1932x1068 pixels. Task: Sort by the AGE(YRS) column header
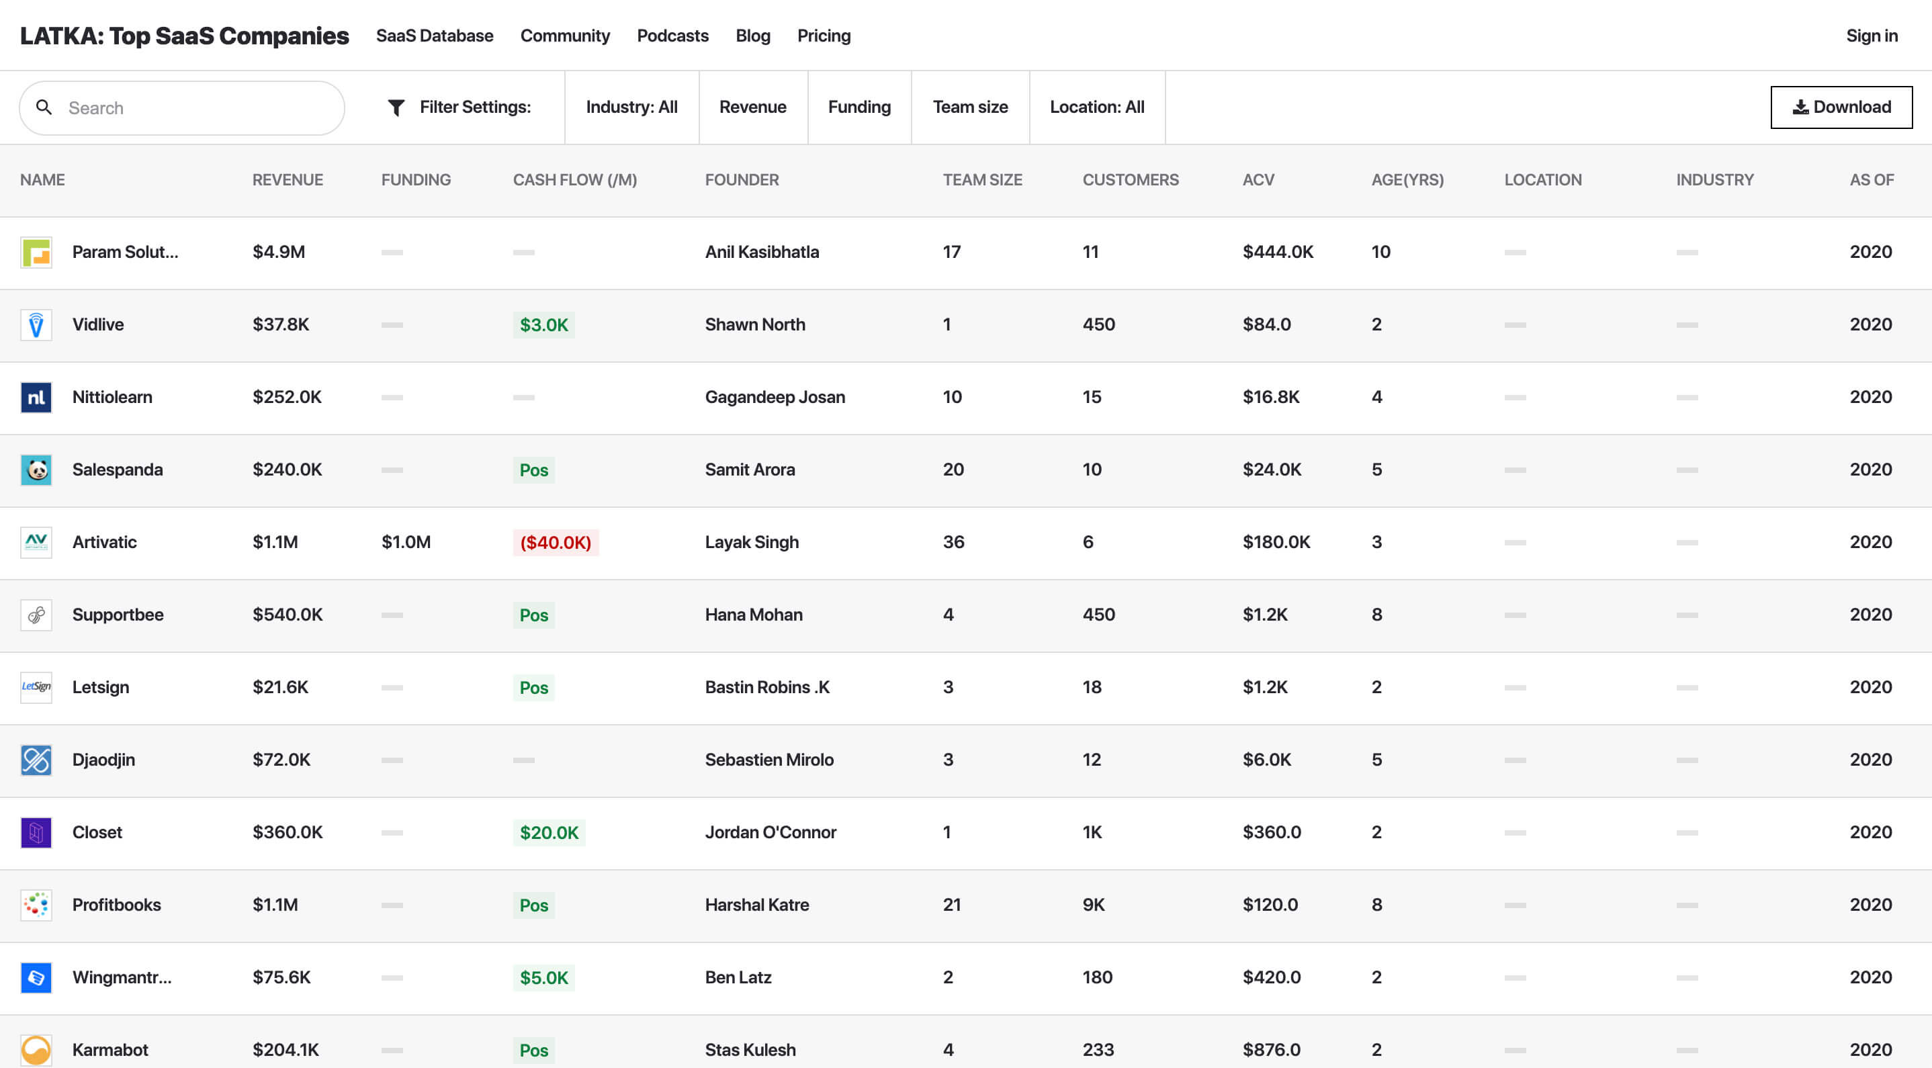point(1408,180)
